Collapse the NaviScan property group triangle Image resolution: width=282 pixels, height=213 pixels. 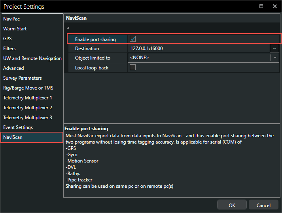(x=68, y=28)
